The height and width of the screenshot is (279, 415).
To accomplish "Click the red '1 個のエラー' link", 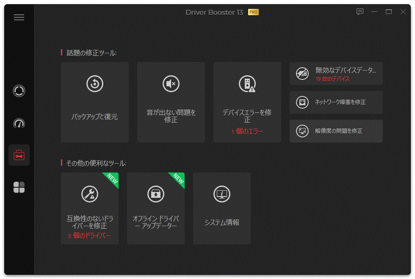I will click(x=247, y=130).
